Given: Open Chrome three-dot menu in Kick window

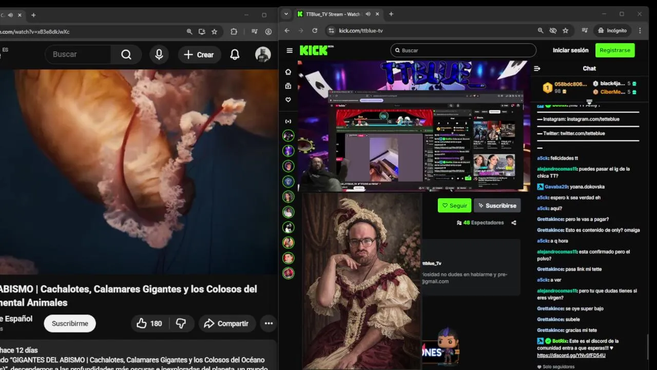Looking at the screenshot, I should pos(640,30).
